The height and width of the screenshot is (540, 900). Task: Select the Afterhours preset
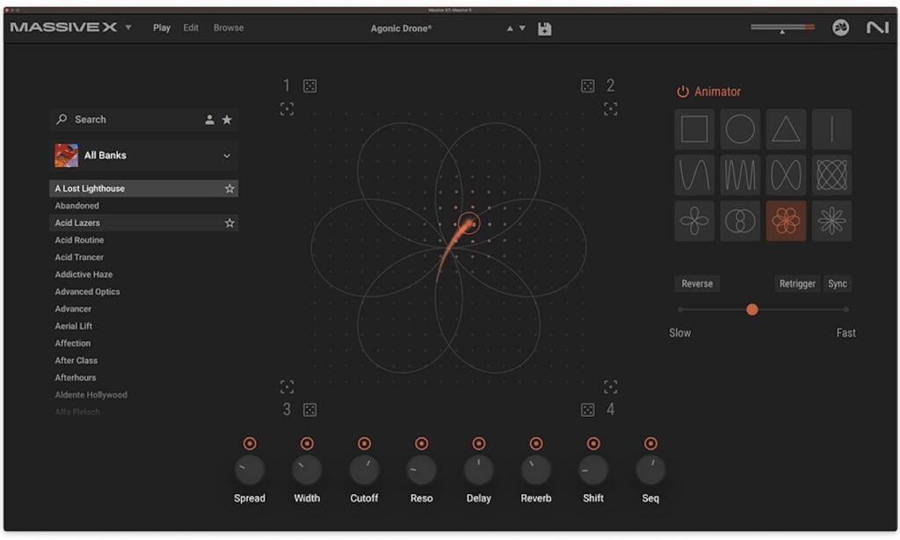pyautogui.click(x=143, y=378)
